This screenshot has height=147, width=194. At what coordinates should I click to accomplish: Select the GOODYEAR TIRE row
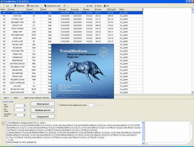[x=26, y=51]
